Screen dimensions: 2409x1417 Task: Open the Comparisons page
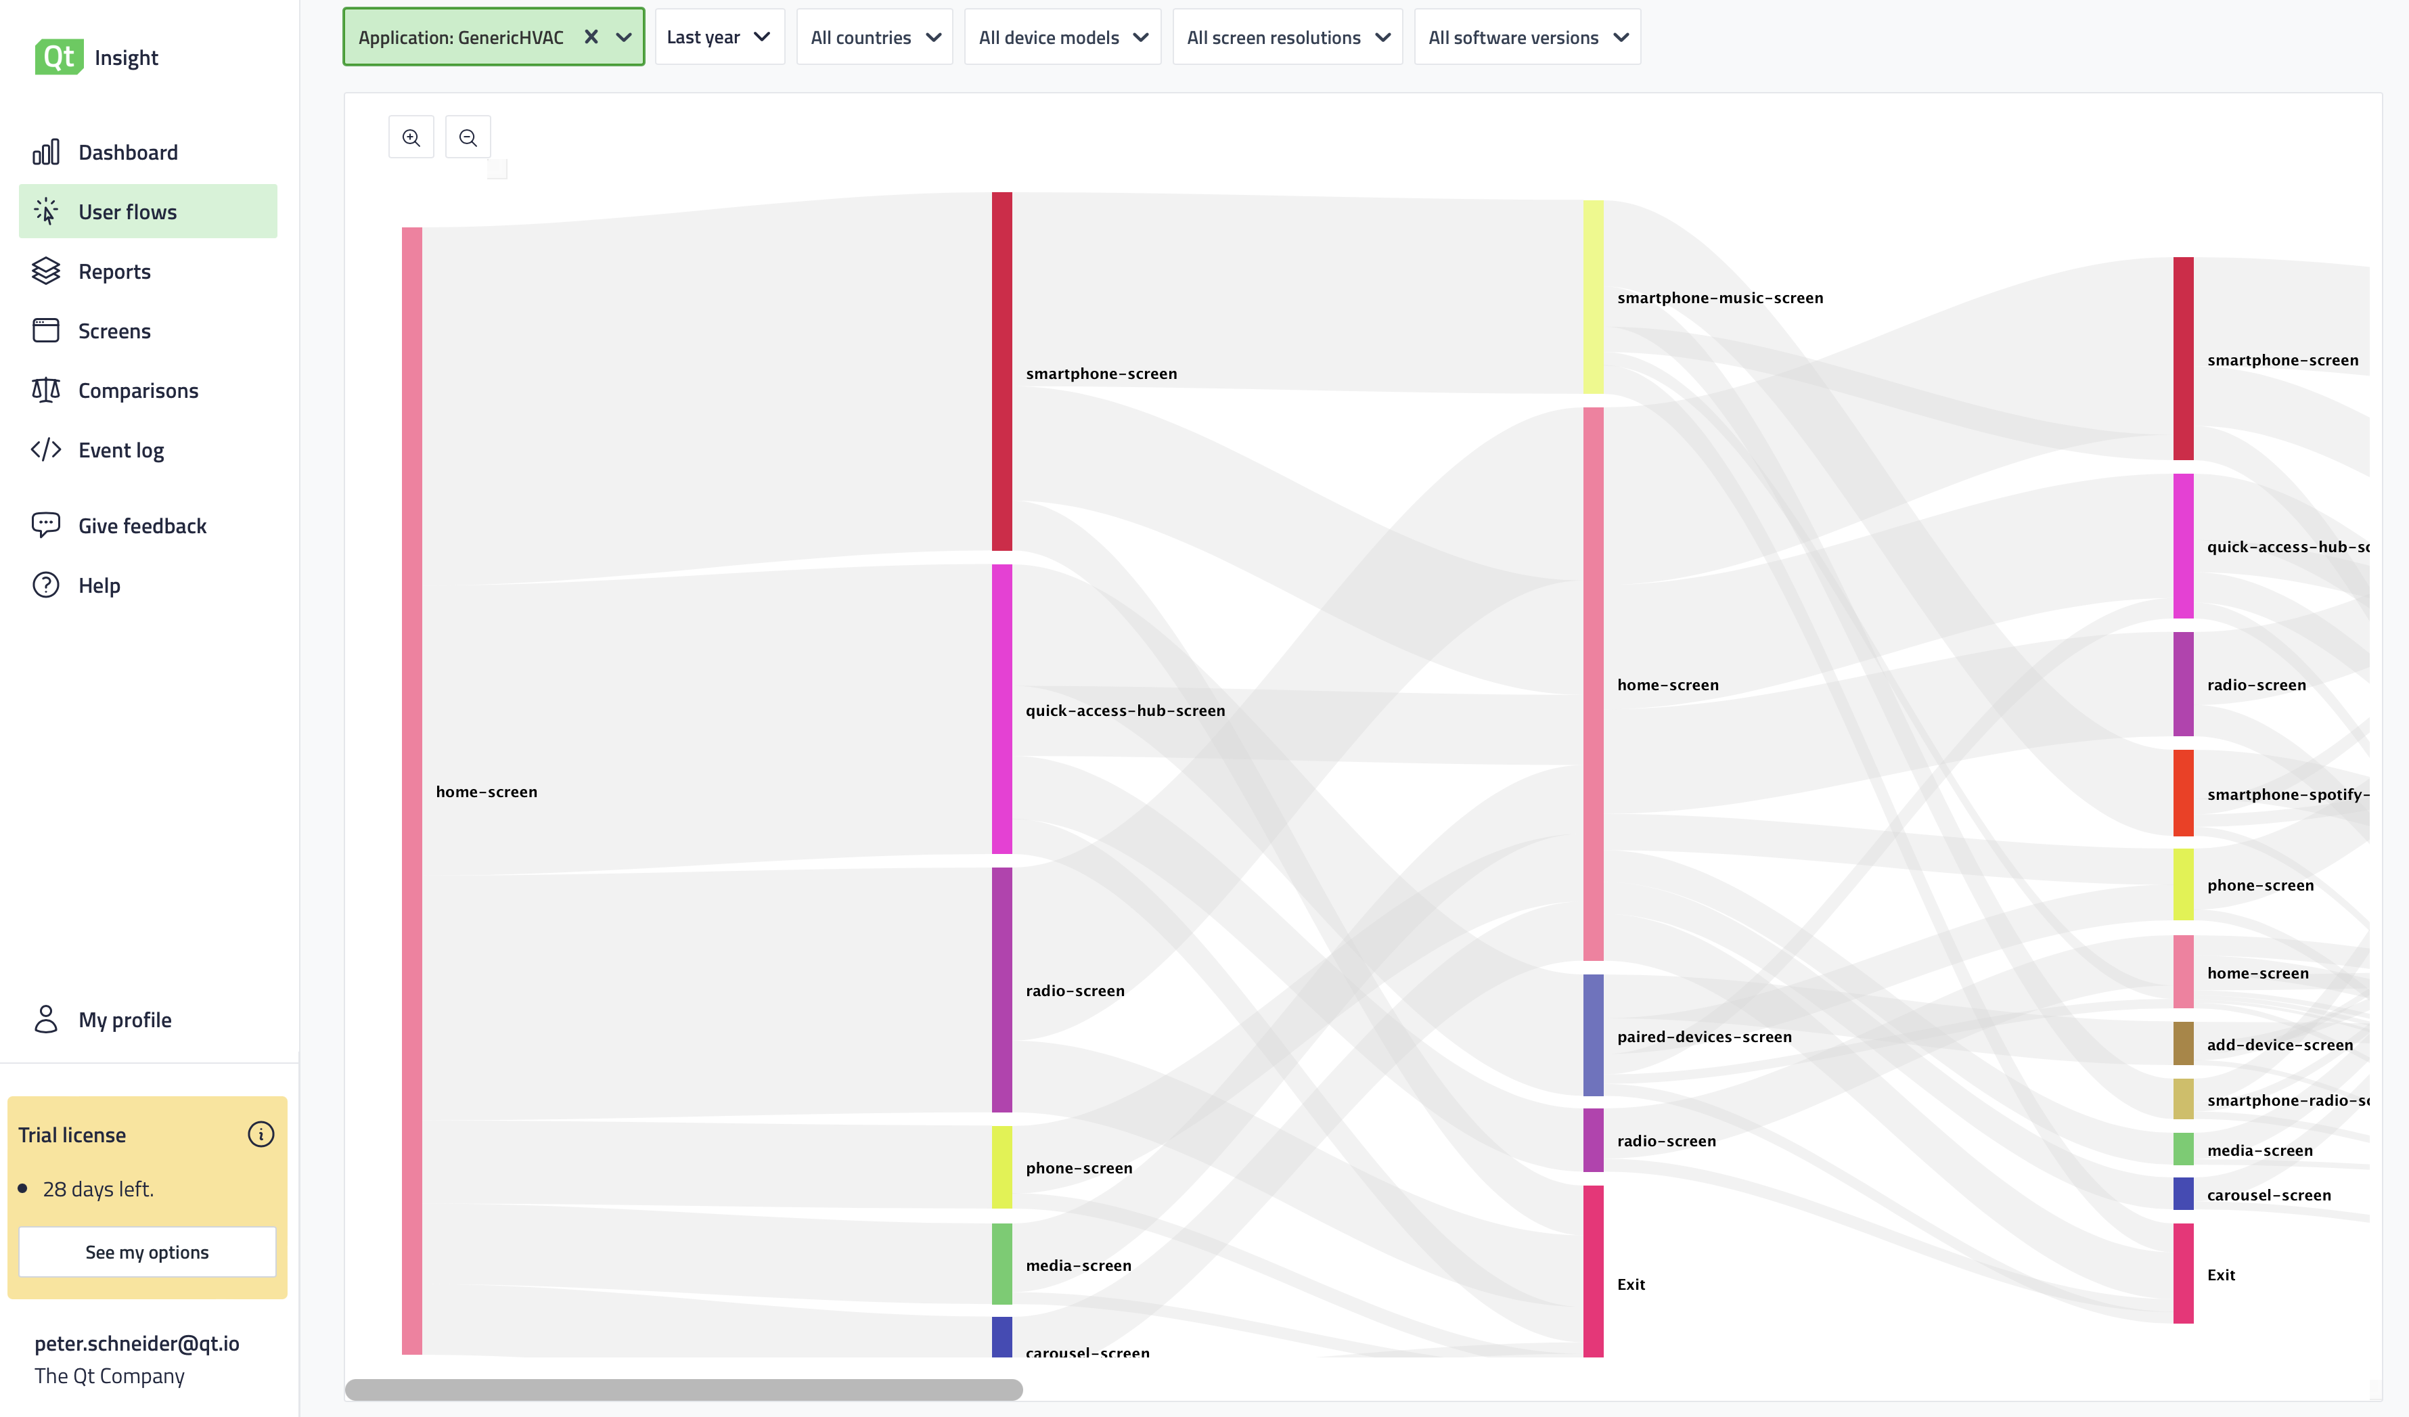click(x=137, y=390)
